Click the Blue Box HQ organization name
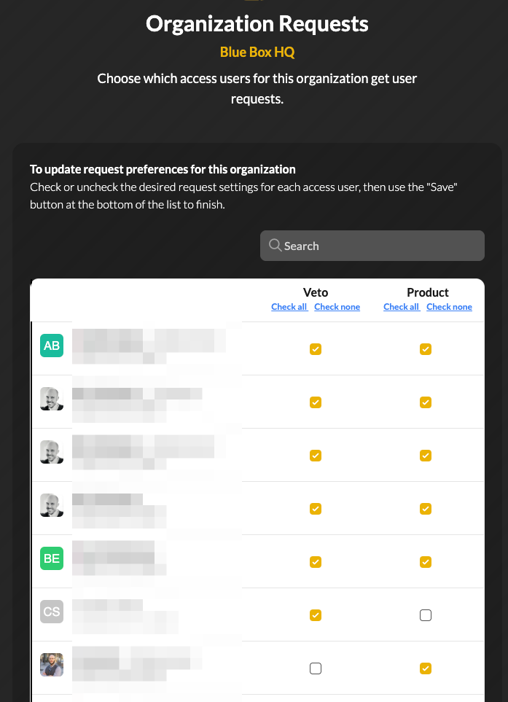The image size is (508, 702). click(x=257, y=52)
